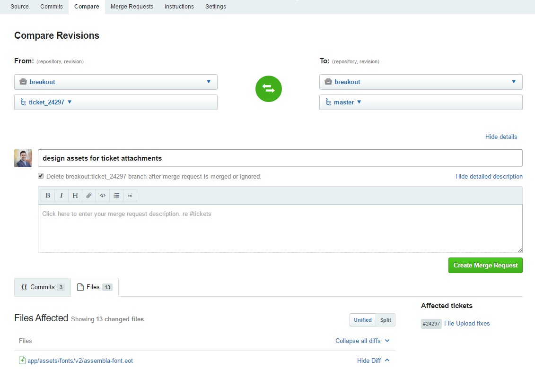535x369 pixels.
Task: Click the branch icon beside master
Action: 328,102
